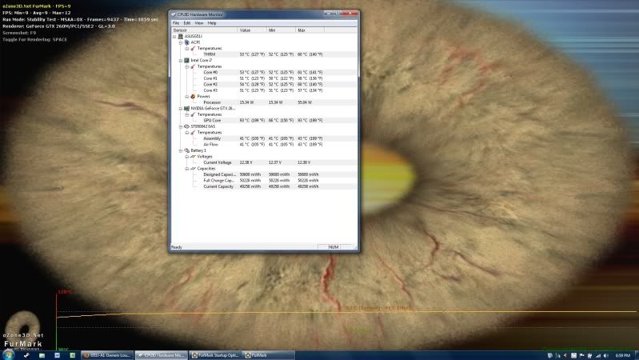
Task: Switch to the FurMark taskbar window
Action: point(269,355)
